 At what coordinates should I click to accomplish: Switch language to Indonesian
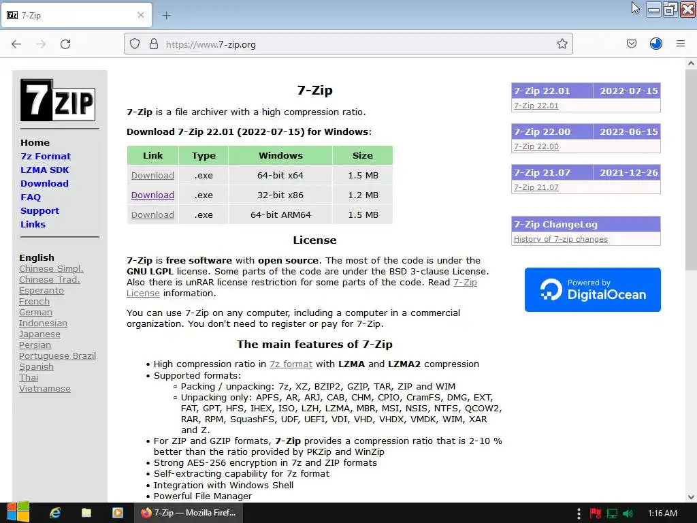[x=43, y=323]
